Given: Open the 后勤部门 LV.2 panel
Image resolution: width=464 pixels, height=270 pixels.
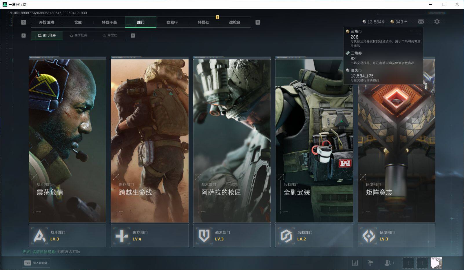Looking at the screenshot, I should (314, 236).
